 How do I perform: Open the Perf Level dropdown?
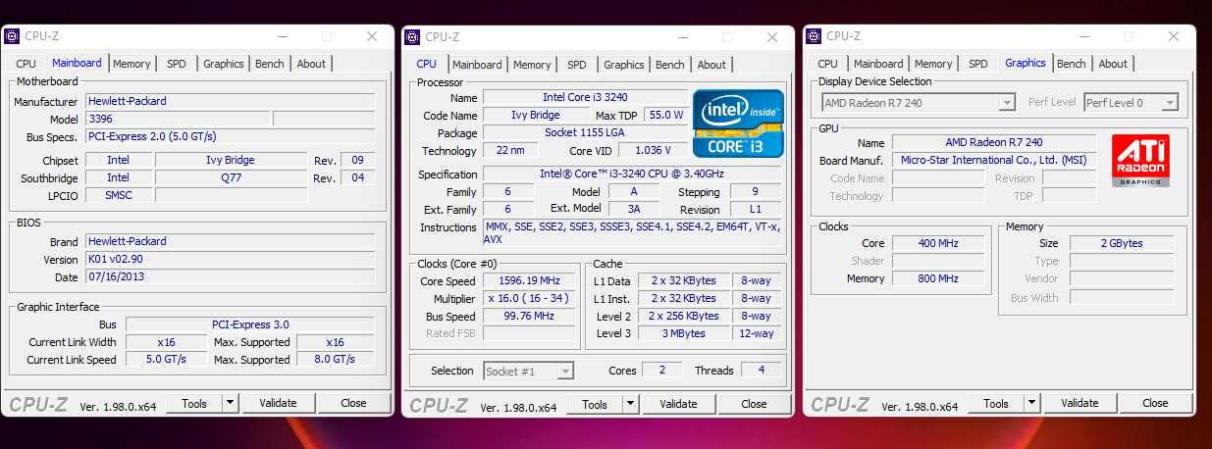[x=1169, y=103]
